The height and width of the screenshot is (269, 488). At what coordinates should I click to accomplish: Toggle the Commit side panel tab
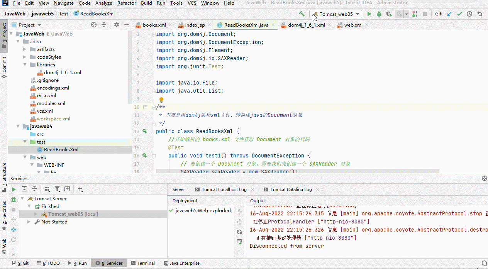4,67
